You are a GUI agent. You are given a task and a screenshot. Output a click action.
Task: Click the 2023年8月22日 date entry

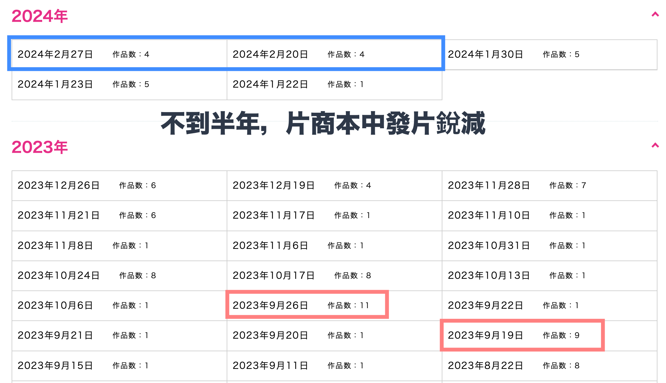485,366
